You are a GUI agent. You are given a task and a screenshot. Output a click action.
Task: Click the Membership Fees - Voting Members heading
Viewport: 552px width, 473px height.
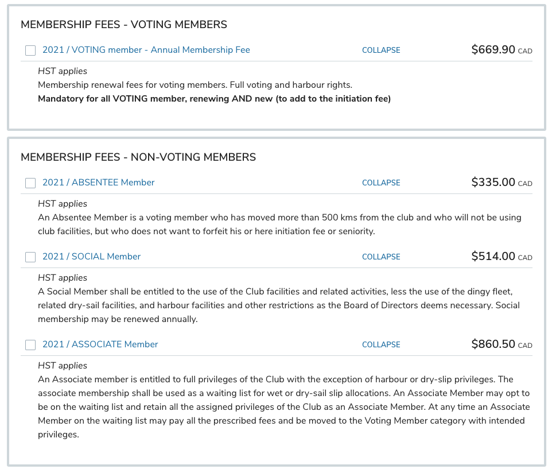click(124, 25)
